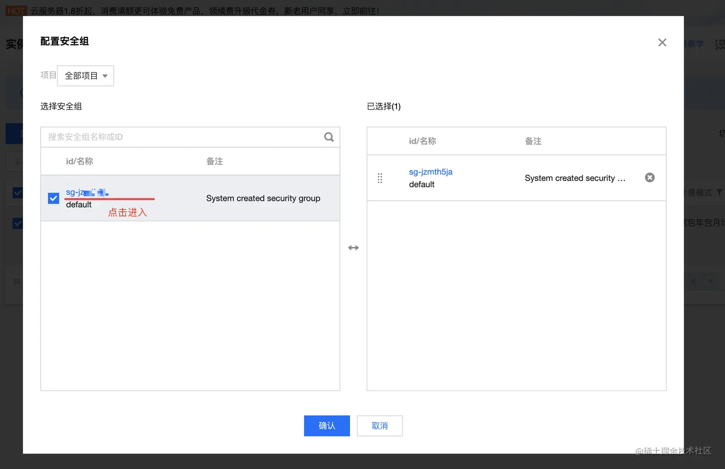
Task: Click the 立即前往 link in banner
Action: 360,11
